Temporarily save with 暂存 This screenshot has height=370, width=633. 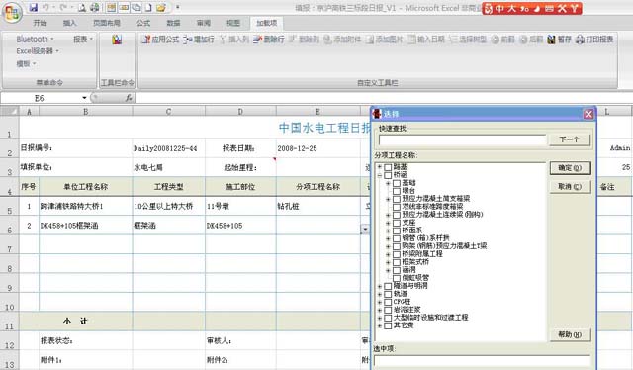click(x=559, y=39)
